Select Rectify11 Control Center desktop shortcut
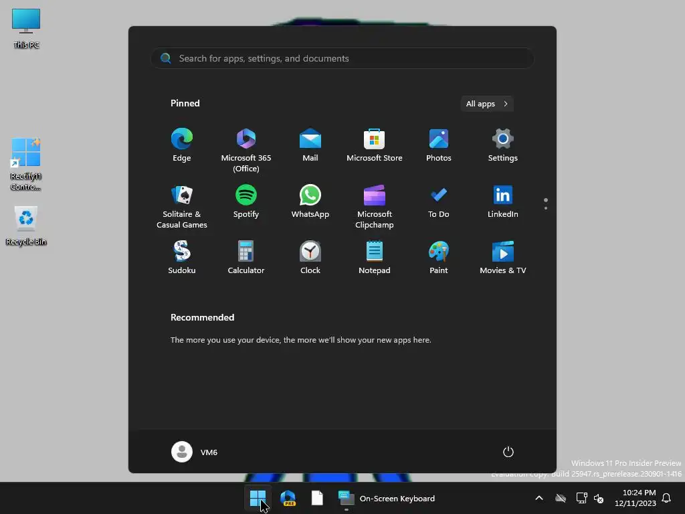This screenshot has height=514, width=685. 26,165
